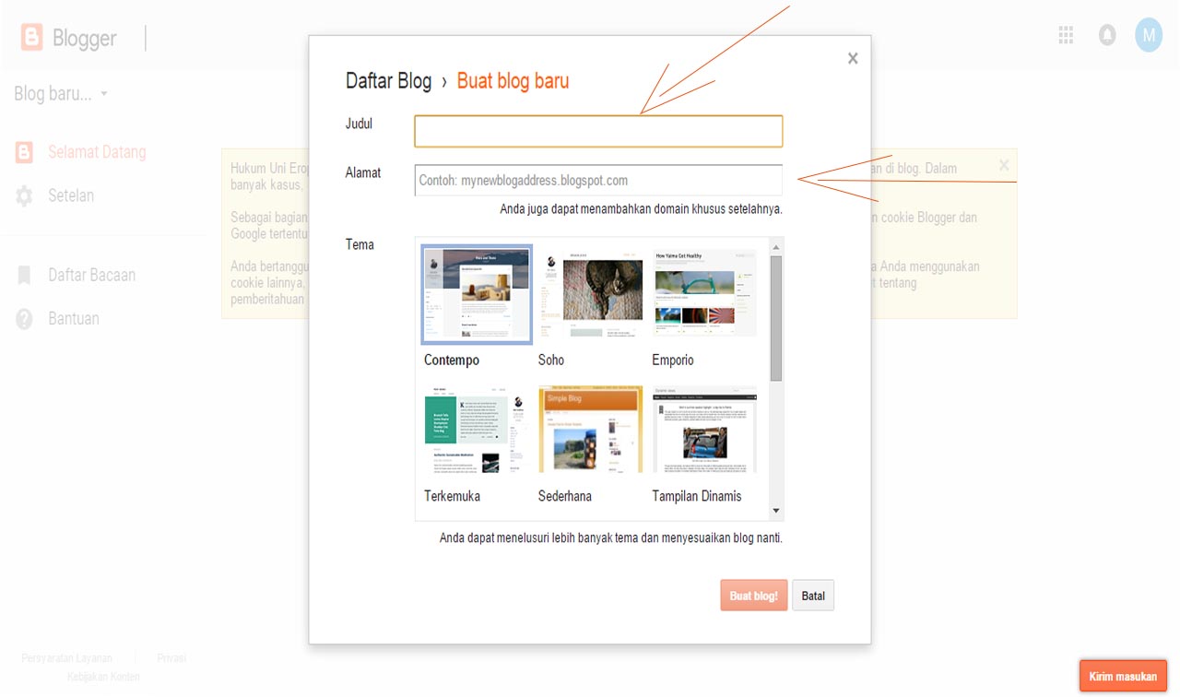Image resolution: width=1180 pixels, height=697 pixels.
Task: Focus the Alamat address field
Action: pos(598,180)
